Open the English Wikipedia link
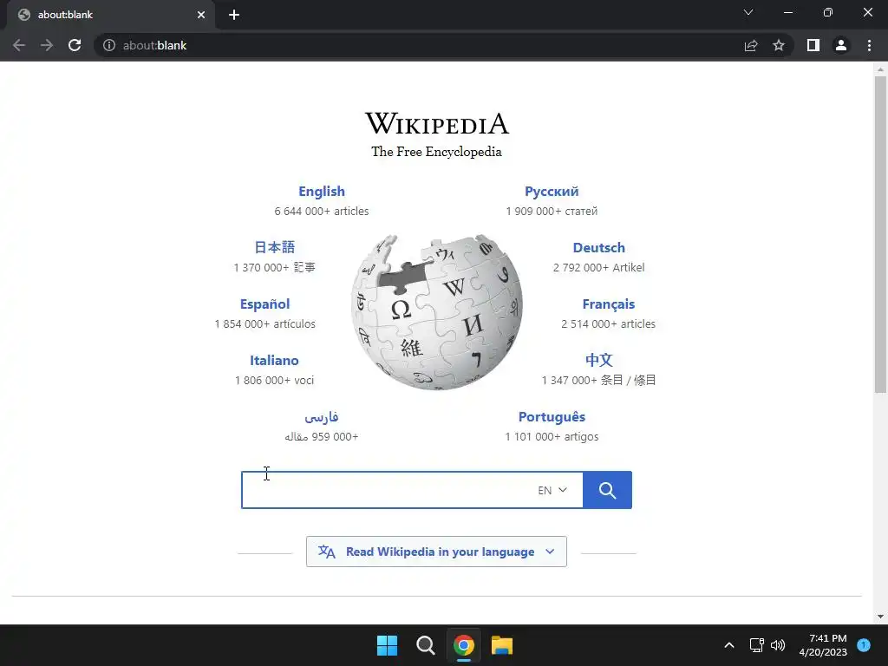The height and width of the screenshot is (666, 888). tap(322, 192)
